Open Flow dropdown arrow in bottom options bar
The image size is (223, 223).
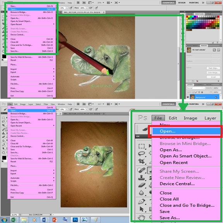(x=87, y=109)
